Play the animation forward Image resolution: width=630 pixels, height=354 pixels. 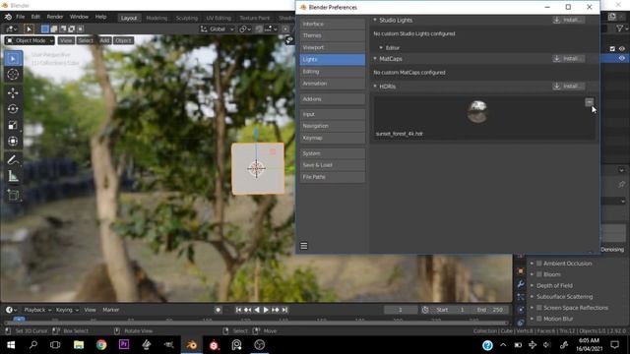tap(266, 310)
